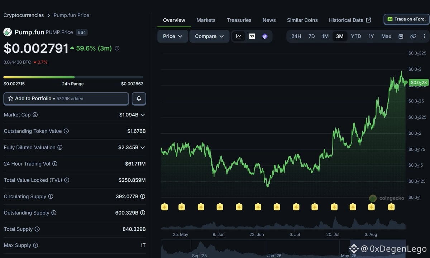Image resolution: width=430 pixels, height=258 pixels.
Task: Click the 24h Range progress bar
Action: coord(73,77)
